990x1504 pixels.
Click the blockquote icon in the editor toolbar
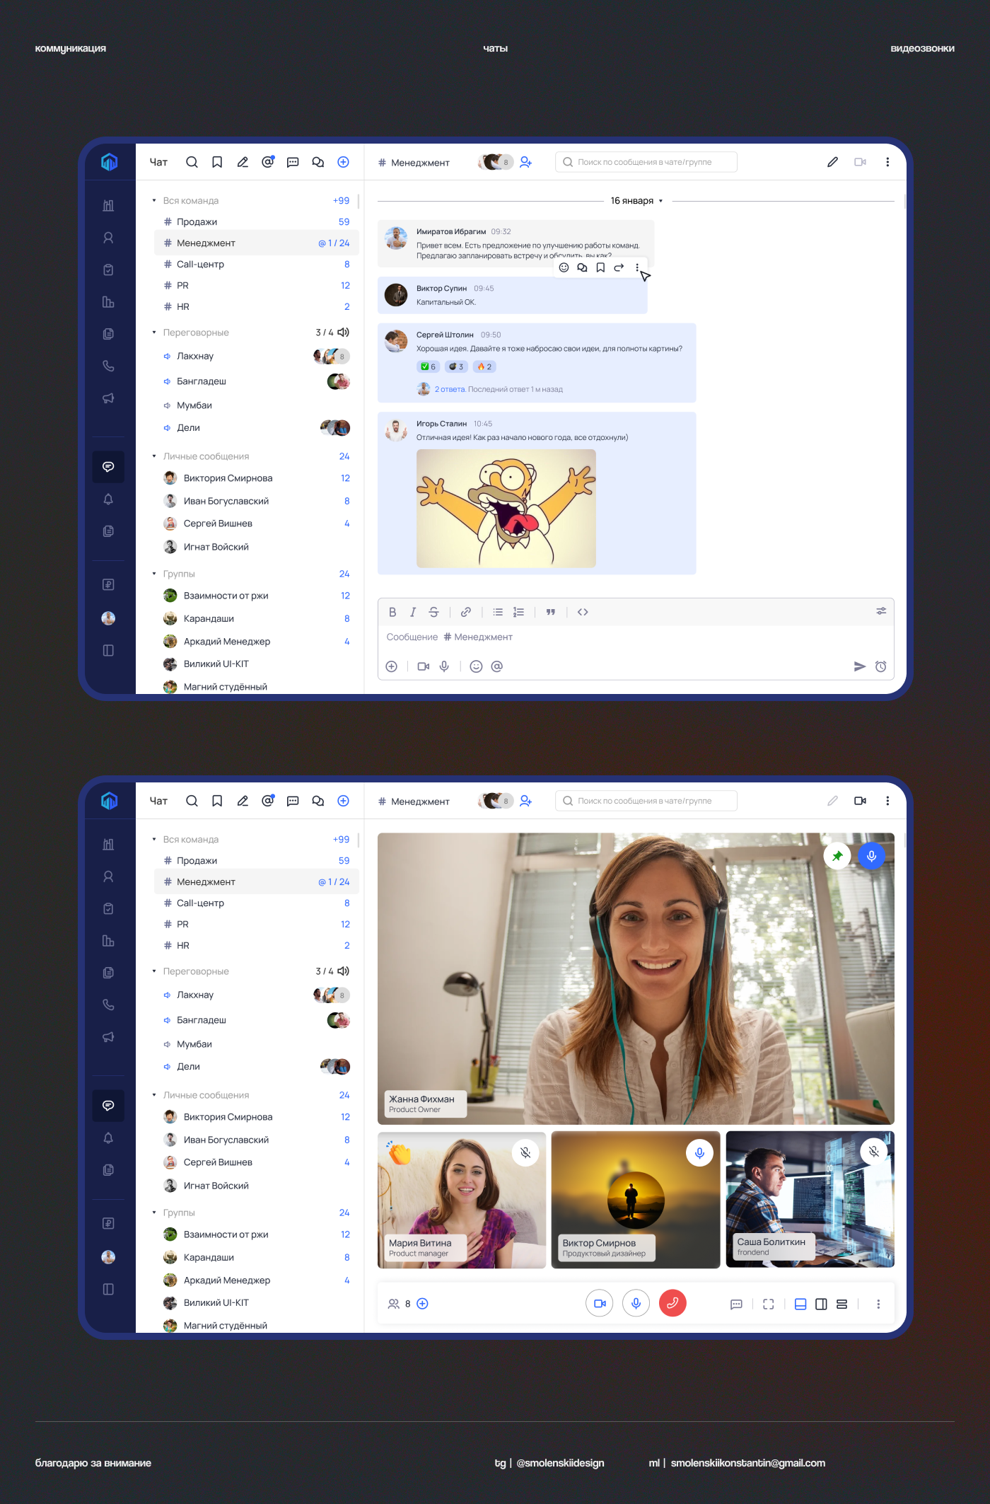pos(550,612)
